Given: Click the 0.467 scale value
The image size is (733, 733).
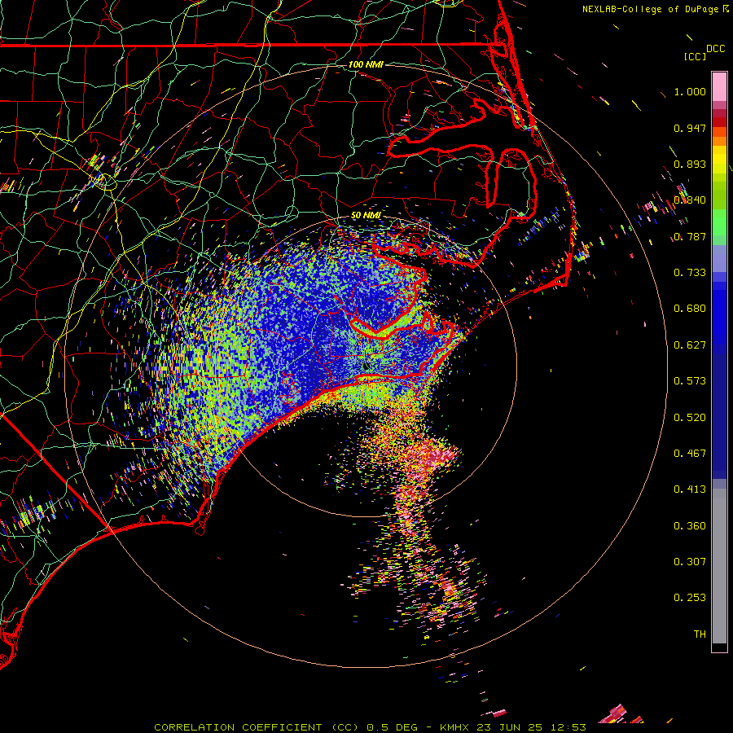Looking at the screenshot, I should point(690,454).
